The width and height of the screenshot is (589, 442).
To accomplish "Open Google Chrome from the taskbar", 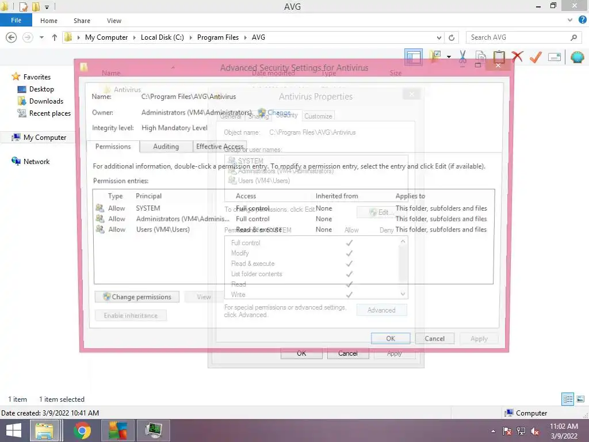I will pos(82,430).
